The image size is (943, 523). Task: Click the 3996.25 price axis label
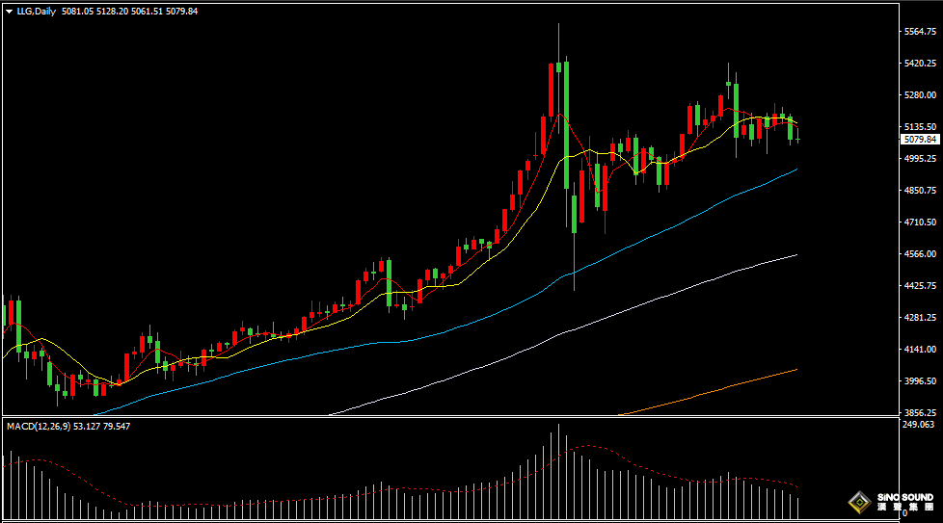[920, 381]
